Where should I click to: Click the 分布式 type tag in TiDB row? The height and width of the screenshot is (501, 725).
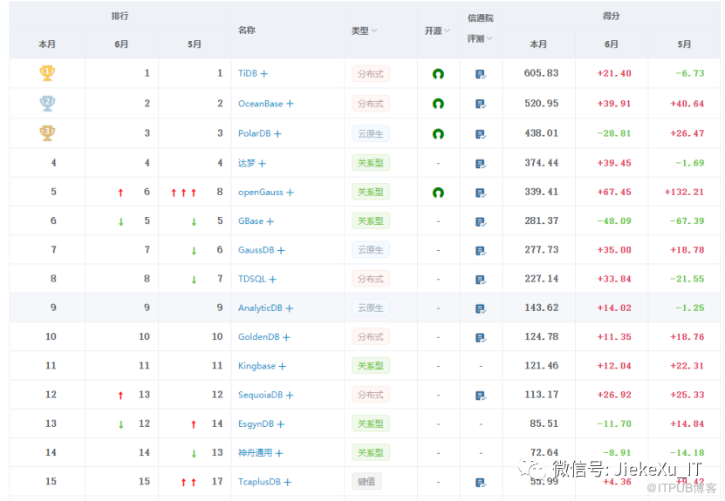(371, 74)
